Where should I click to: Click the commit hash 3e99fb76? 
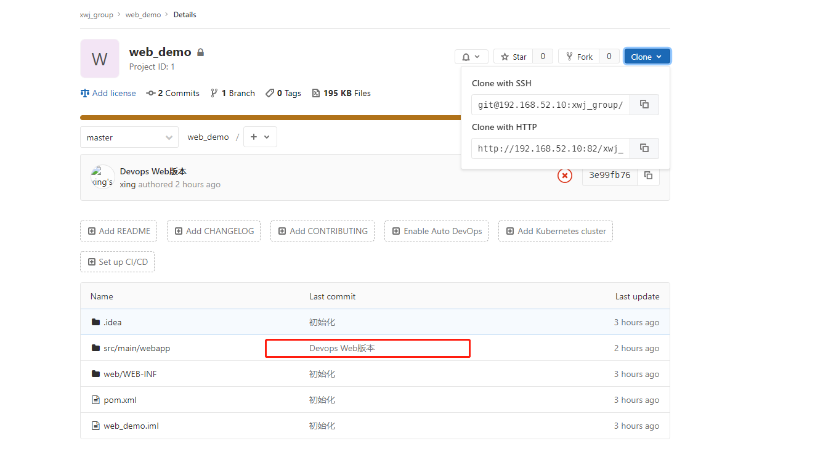610,176
